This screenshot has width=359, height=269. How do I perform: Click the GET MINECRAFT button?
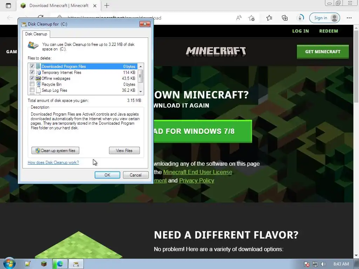[323, 52]
